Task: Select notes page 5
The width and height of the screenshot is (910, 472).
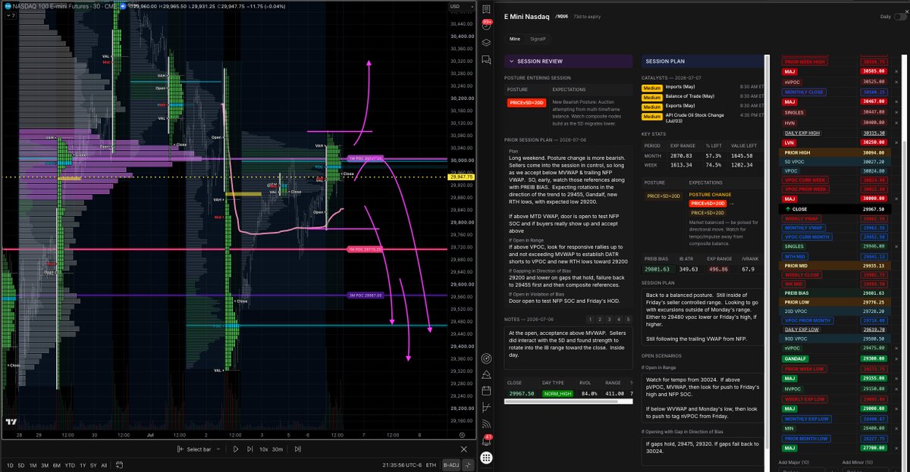Action: pos(629,320)
